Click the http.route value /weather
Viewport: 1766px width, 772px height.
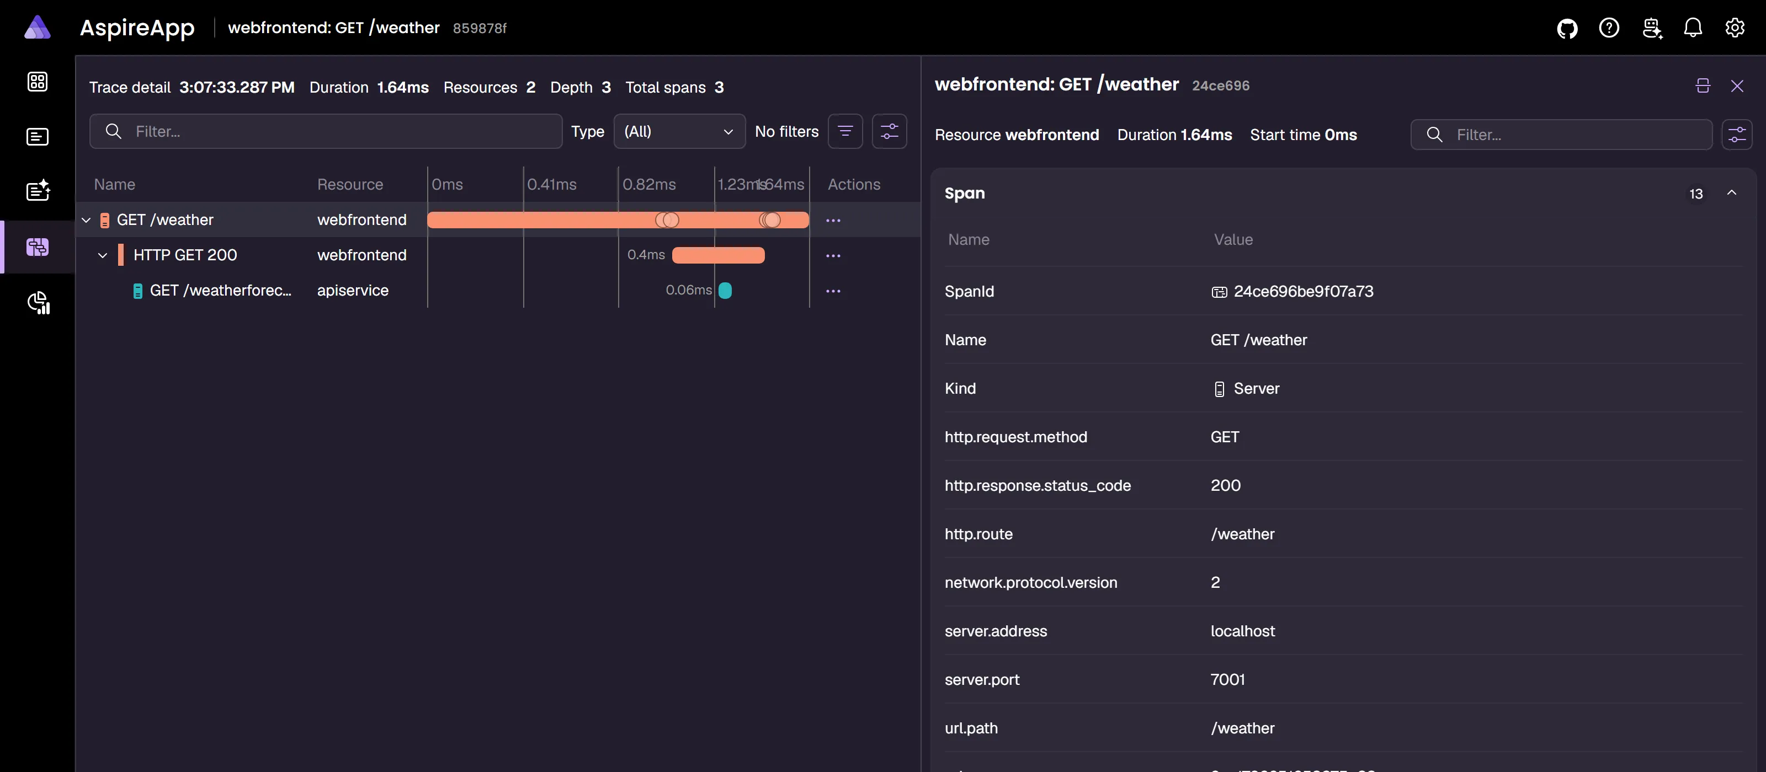[x=1242, y=534]
